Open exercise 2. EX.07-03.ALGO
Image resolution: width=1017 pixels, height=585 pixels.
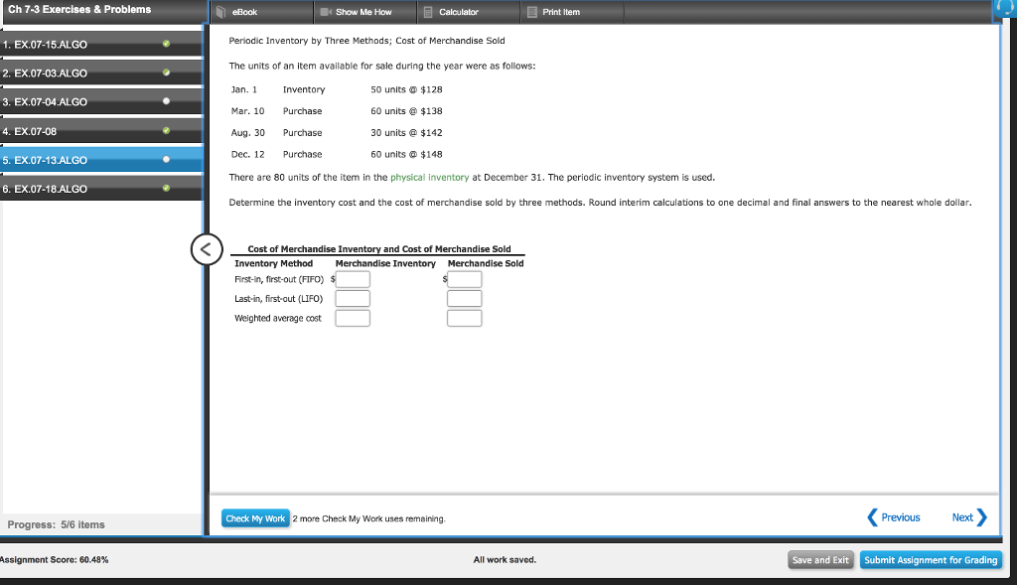(102, 73)
